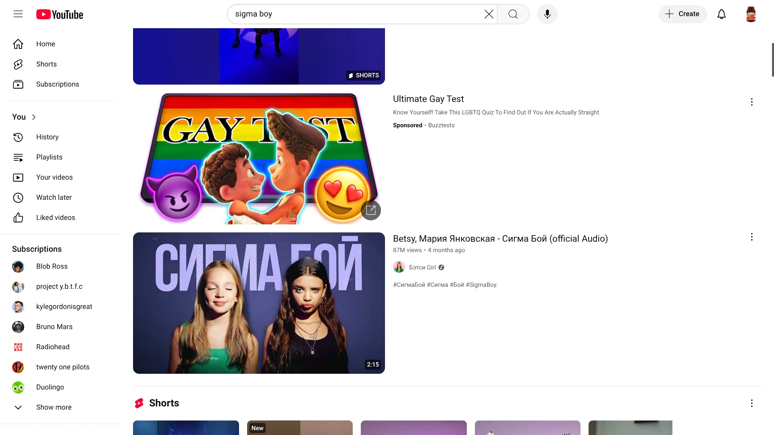774x435 pixels.
Task: Play the Сигма Бой video thumbnail
Action: point(258,303)
